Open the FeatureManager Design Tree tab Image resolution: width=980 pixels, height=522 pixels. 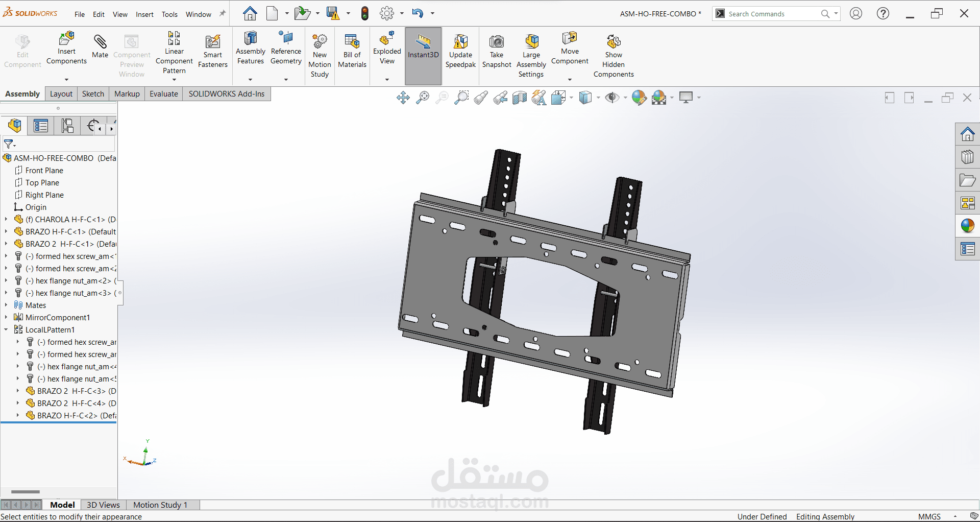tap(15, 126)
